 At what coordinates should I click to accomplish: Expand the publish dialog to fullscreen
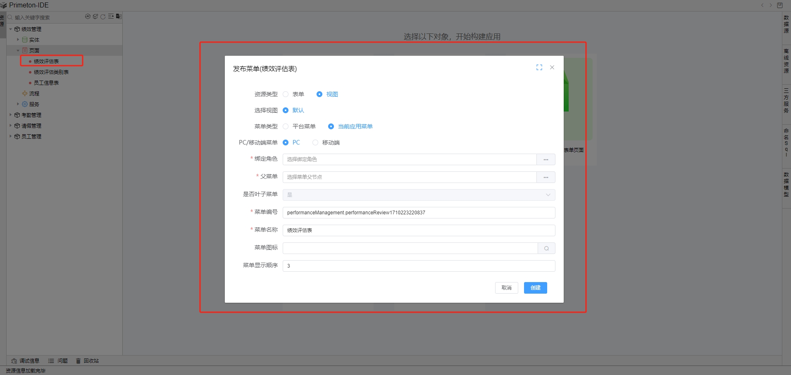click(x=539, y=67)
